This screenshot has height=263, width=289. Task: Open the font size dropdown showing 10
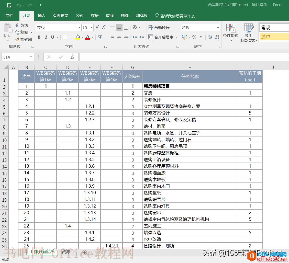[x=92, y=28]
